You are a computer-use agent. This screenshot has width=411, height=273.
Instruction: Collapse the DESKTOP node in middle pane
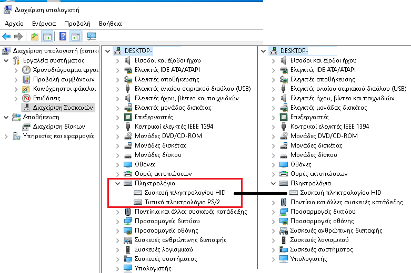click(107, 51)
